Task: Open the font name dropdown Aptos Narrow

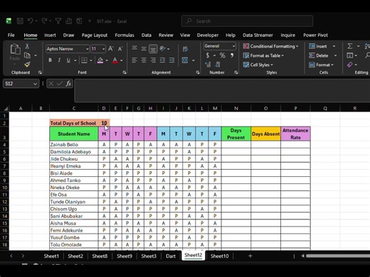Action: click(x=88, y=49)
